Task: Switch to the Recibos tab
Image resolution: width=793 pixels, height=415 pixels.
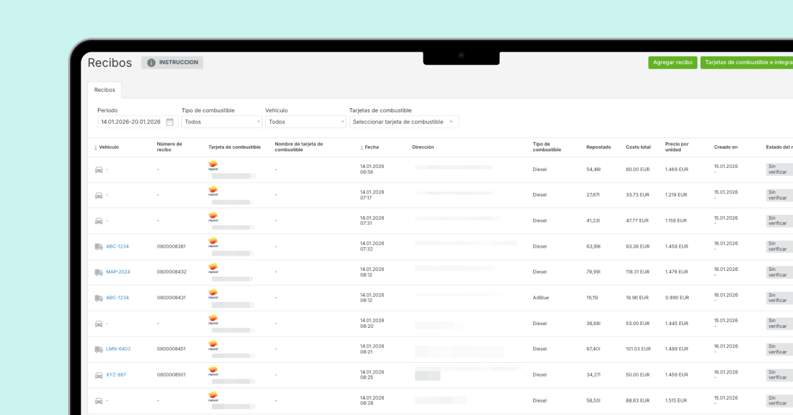Action: [104, 89]
